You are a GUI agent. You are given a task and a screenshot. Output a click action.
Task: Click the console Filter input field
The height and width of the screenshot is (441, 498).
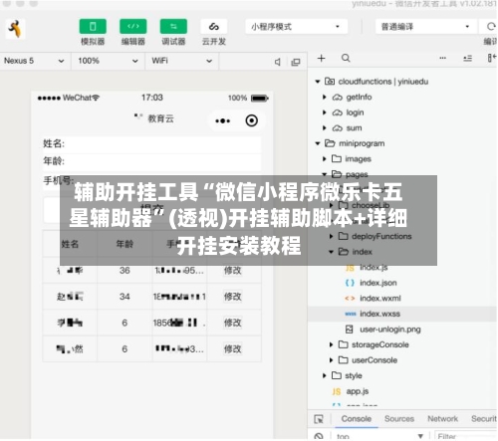coord(465,436)
